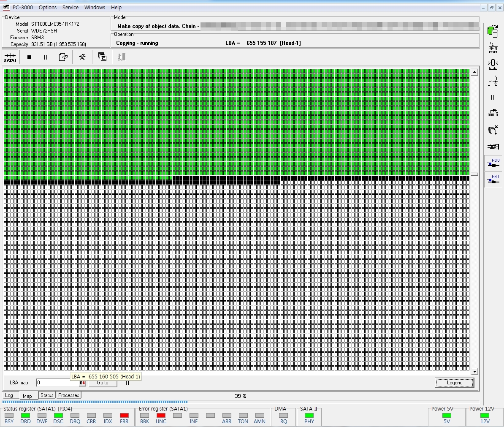Click the Go to button
The height and width of the screenshot is (427, 504).
coord(103,383)
